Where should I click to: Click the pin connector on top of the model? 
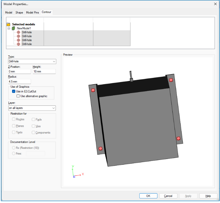(131, 76)
